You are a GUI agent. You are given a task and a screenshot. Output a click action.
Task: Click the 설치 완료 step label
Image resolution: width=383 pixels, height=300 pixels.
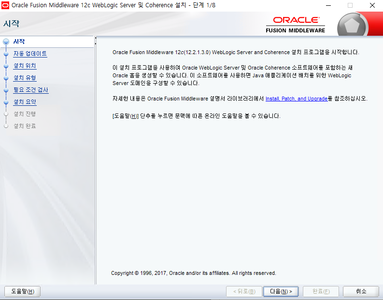click(25, 126)
